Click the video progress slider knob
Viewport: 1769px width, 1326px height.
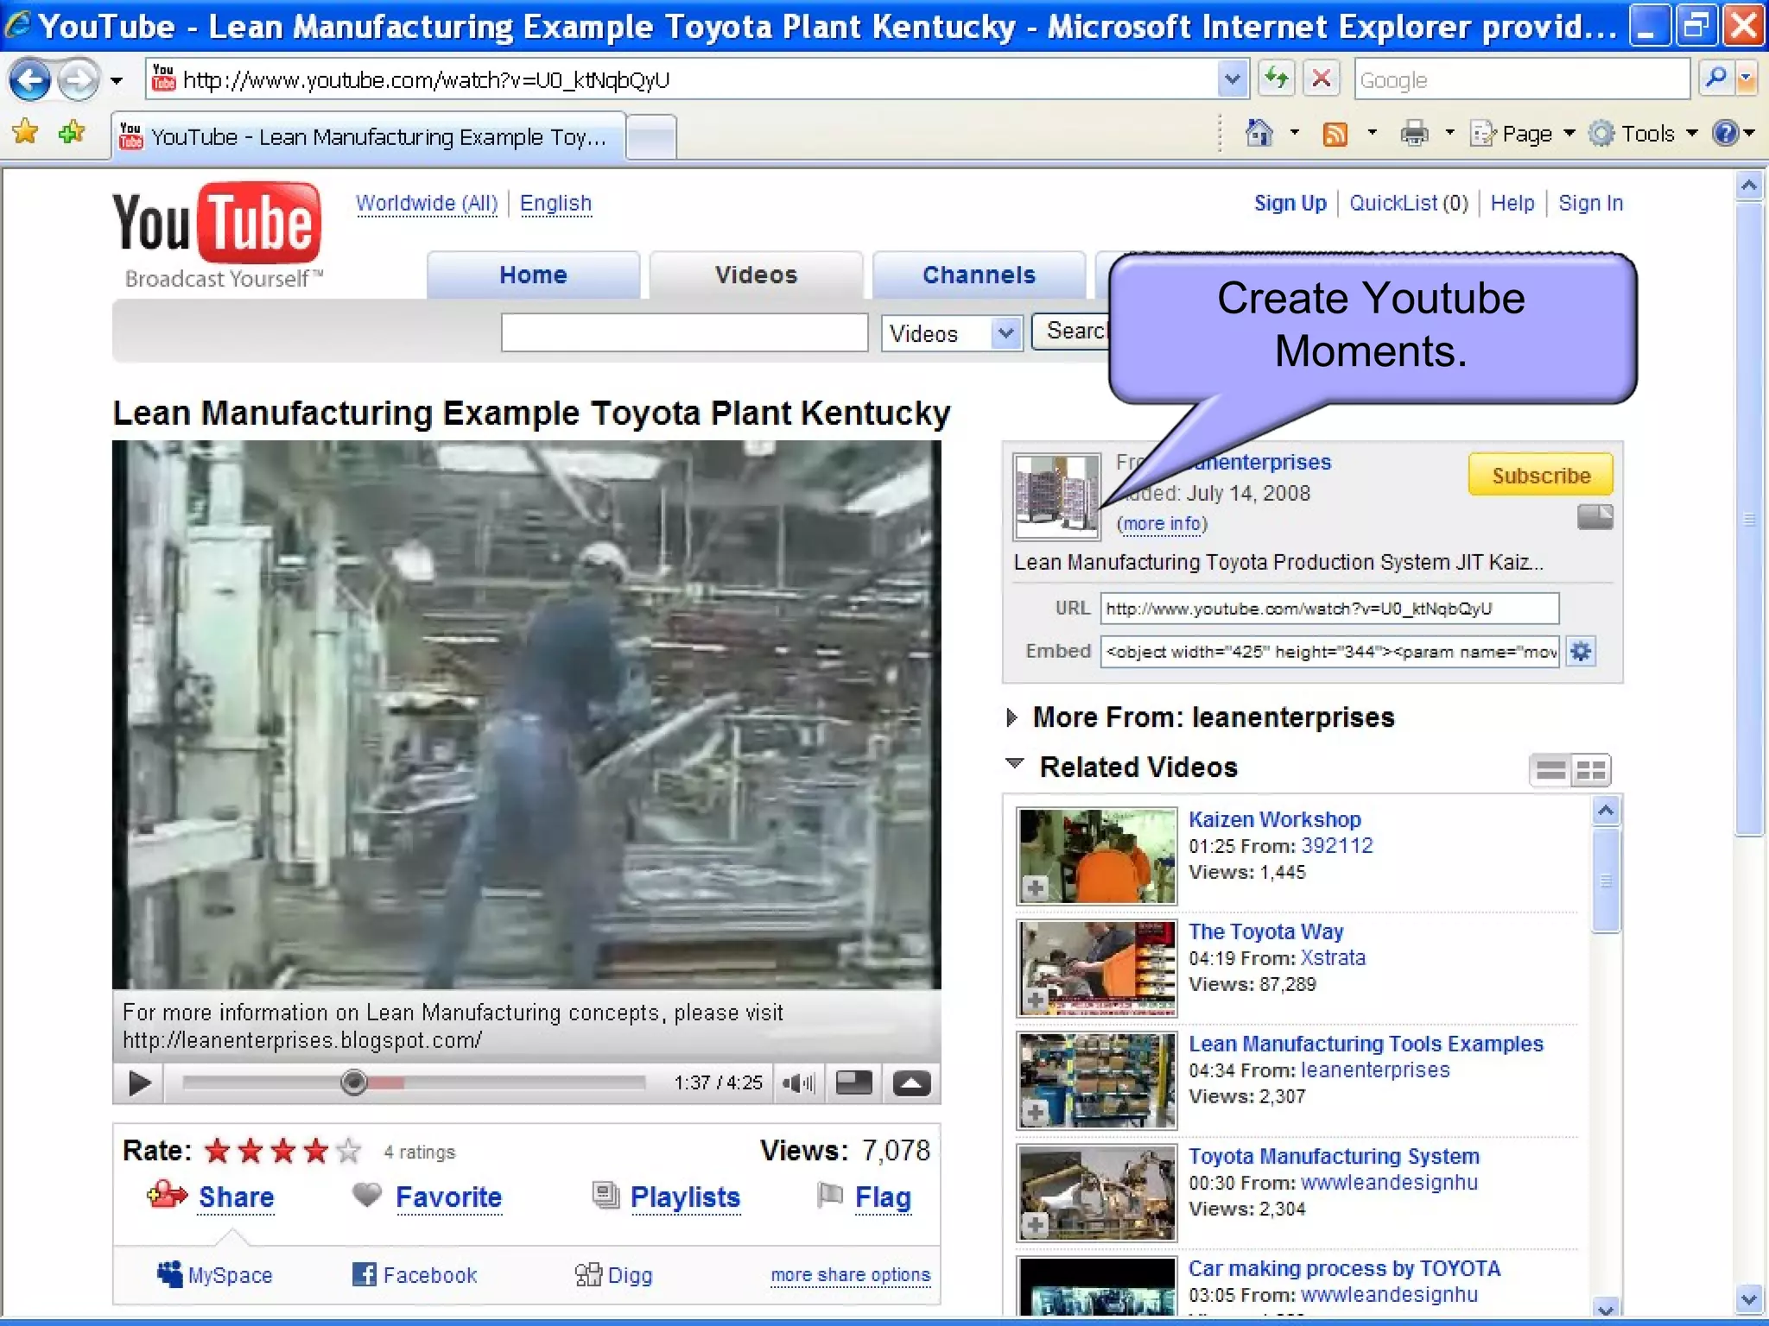pyautogui.click(x=353, y=1082)
